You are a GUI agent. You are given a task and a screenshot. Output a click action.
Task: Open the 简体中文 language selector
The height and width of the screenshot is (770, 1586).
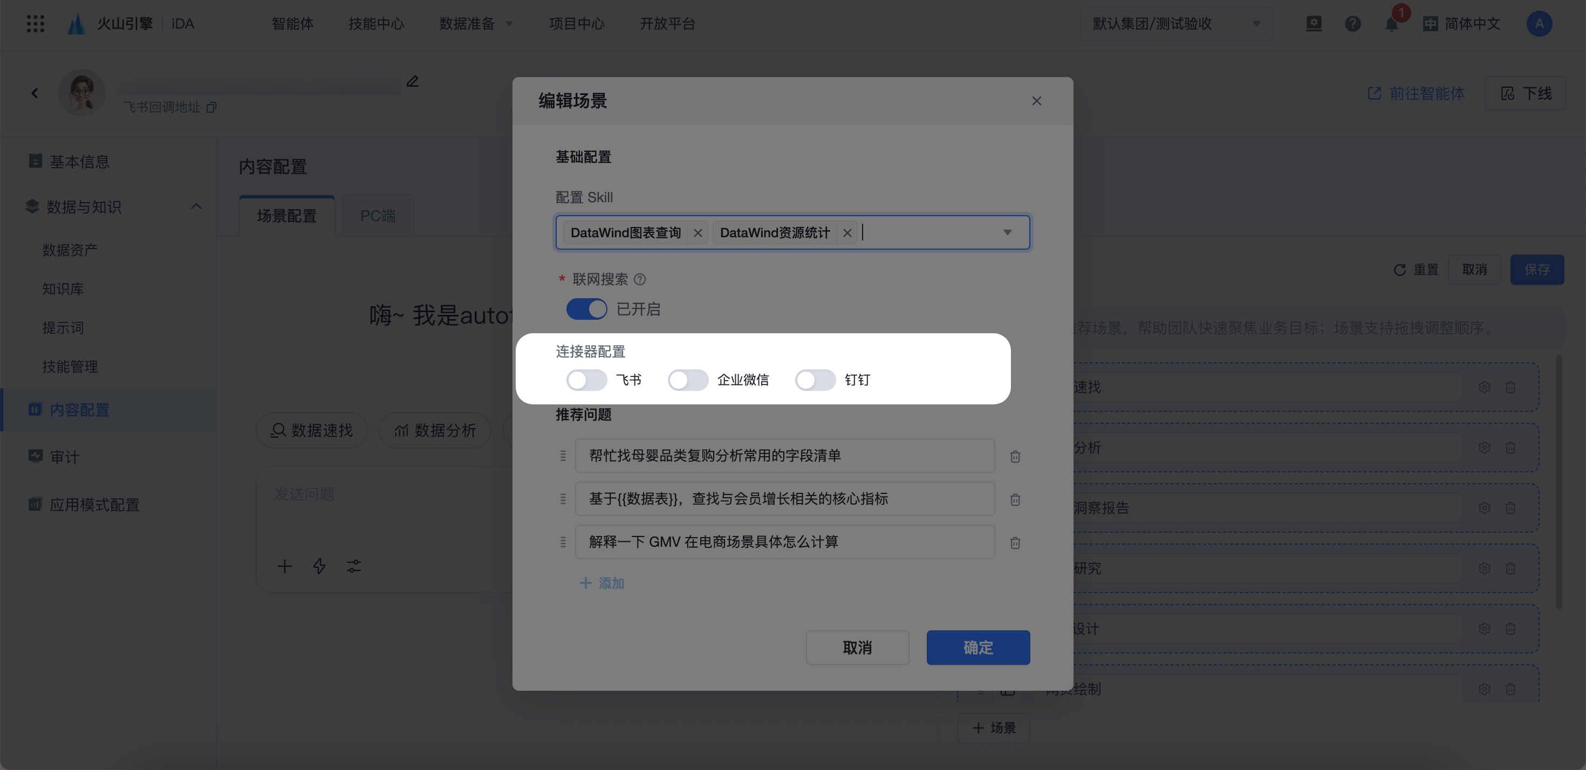tap(1461, 23)
